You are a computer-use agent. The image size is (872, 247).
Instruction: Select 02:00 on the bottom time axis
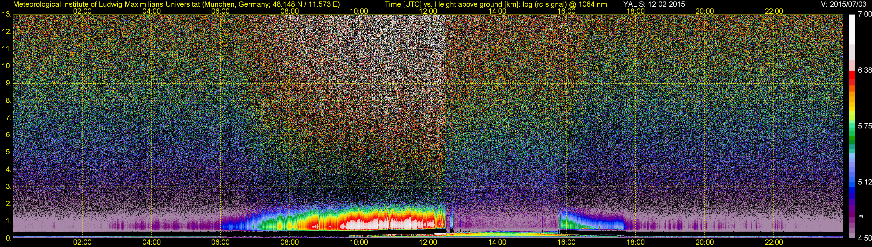pyautogui.click(x=82, y=242)
